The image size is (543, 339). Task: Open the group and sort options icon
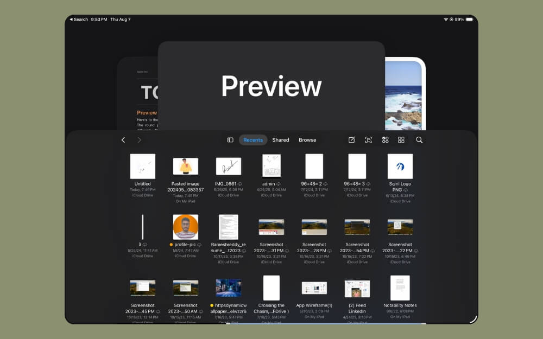385,140
